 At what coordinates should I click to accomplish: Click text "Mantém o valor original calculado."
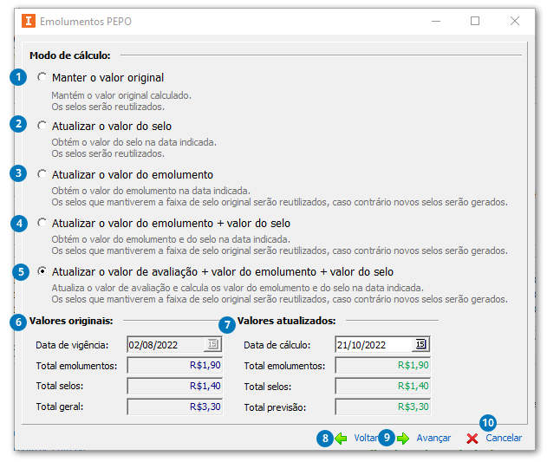(x=121, y=95)
